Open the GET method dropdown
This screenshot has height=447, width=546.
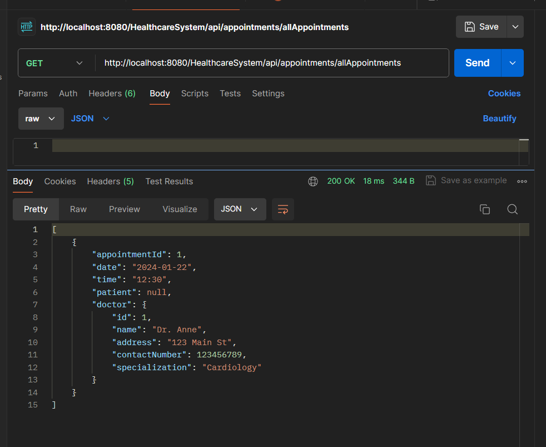pos(54,63)
